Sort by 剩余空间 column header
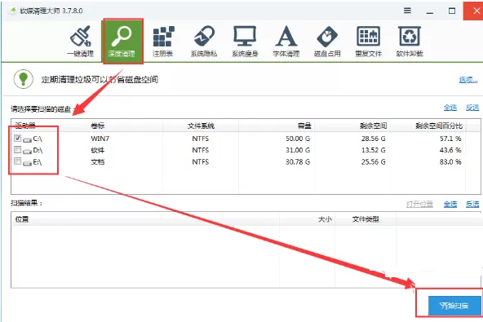The width and height of the screenshot is (483, 322). [373, 126]
